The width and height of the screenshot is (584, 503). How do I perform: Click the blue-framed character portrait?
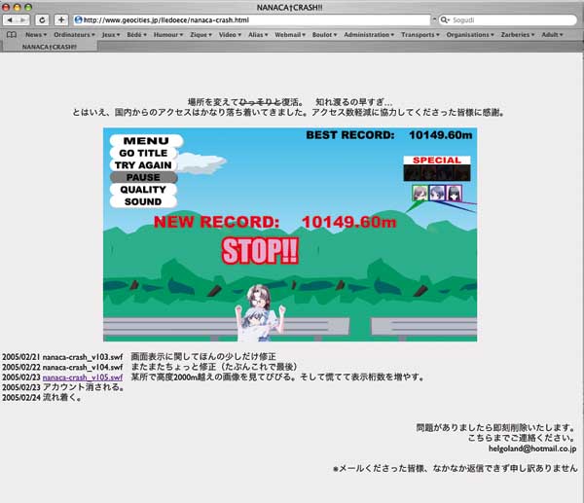pyautogui.click(x=437, y=193)
